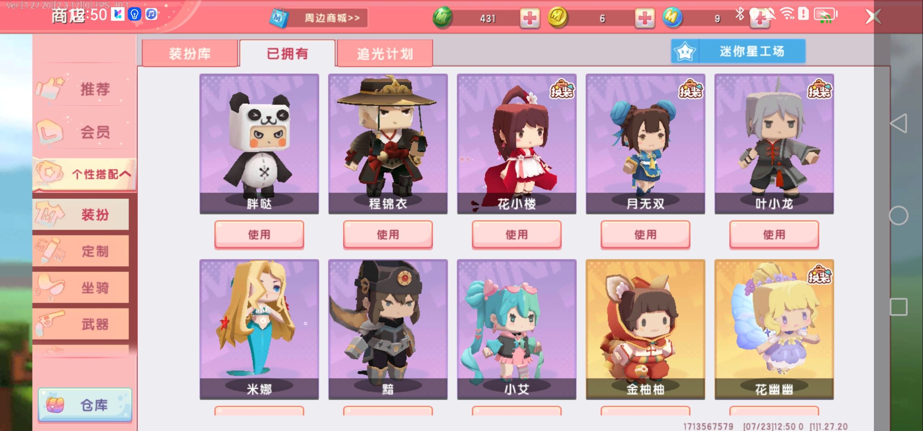Viewport: 923px width, 431px height.
Task: Switch to the 追光计划 tab
Action: pos(385,53)
